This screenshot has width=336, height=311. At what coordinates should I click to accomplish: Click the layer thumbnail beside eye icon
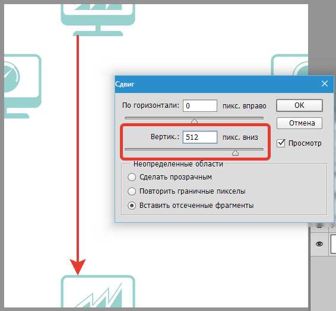coord(333,244)
